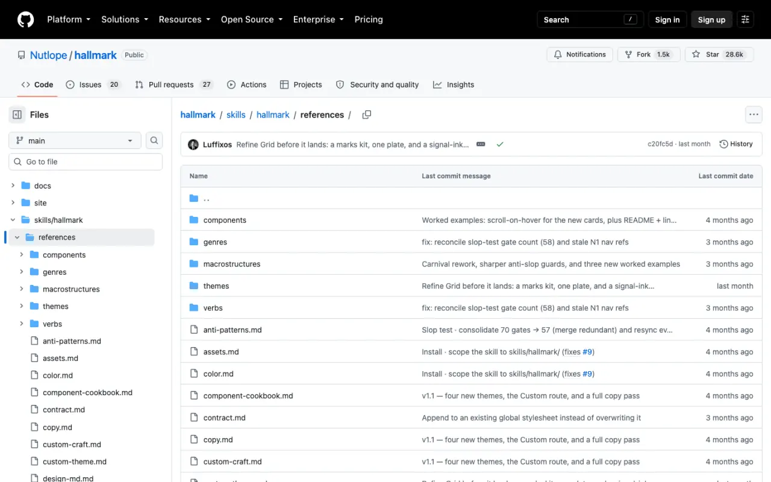The width and height of the screenshot is (771, 482).
Task: View commit History
Action: [x=736, y=144]
